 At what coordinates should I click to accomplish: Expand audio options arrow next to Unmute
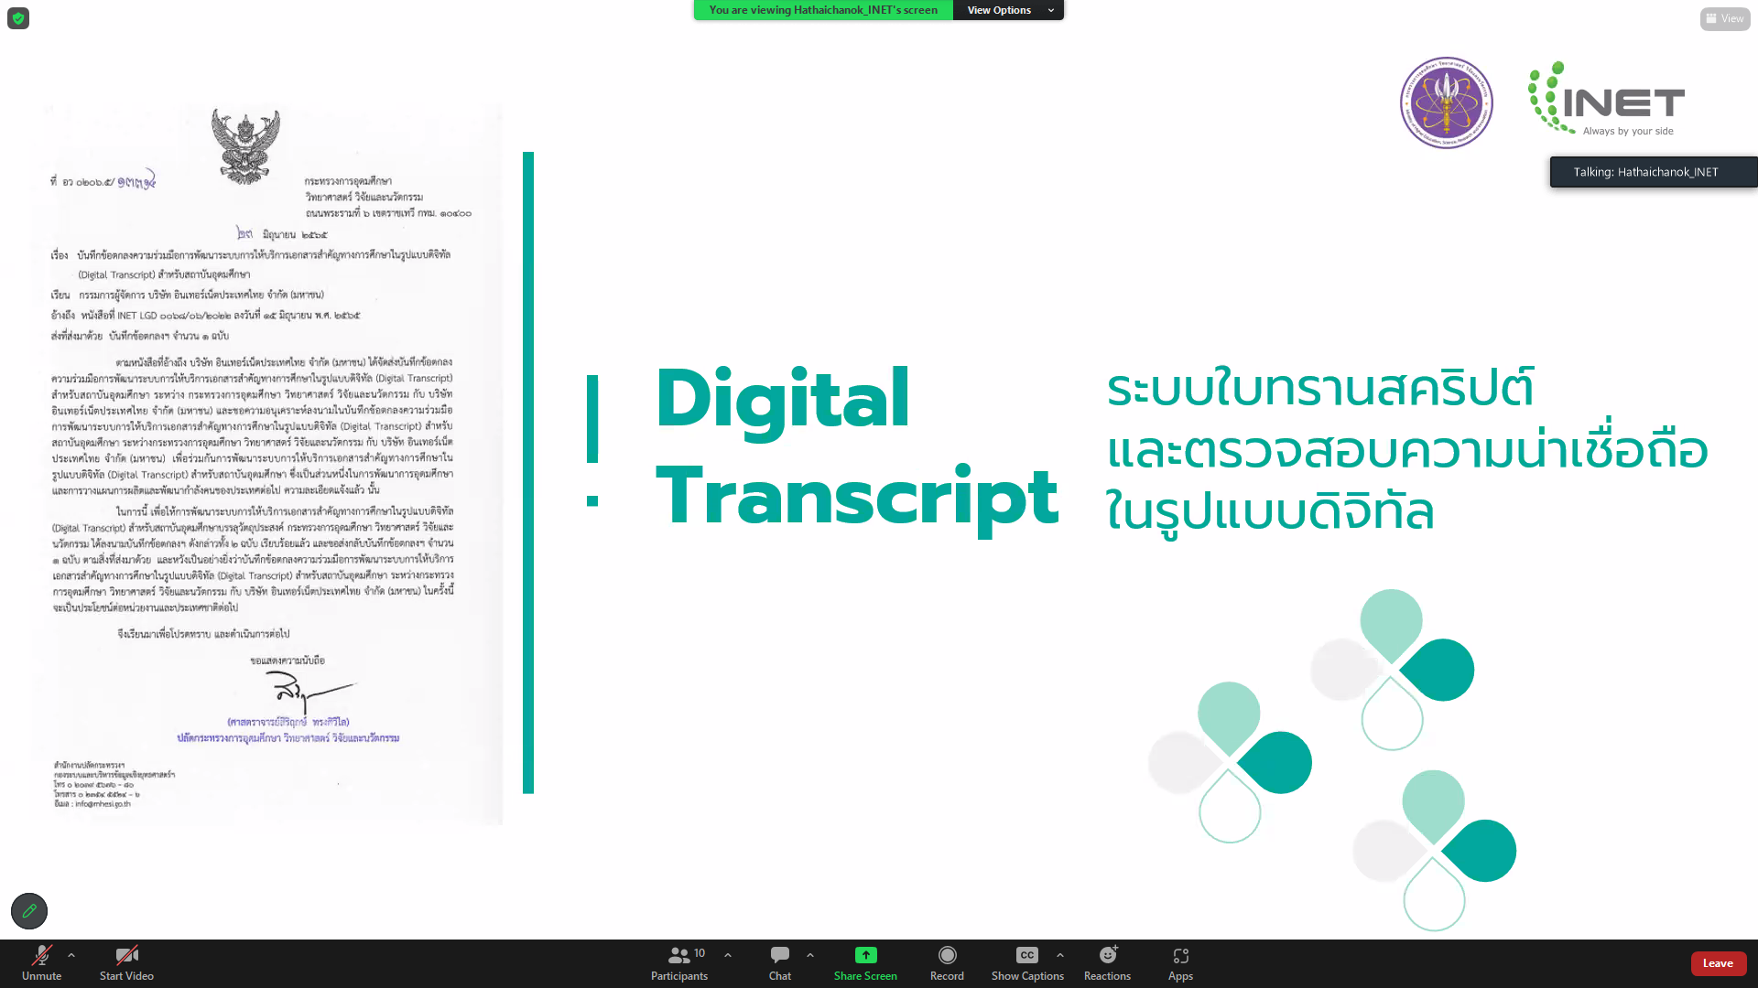click(71, 955)
